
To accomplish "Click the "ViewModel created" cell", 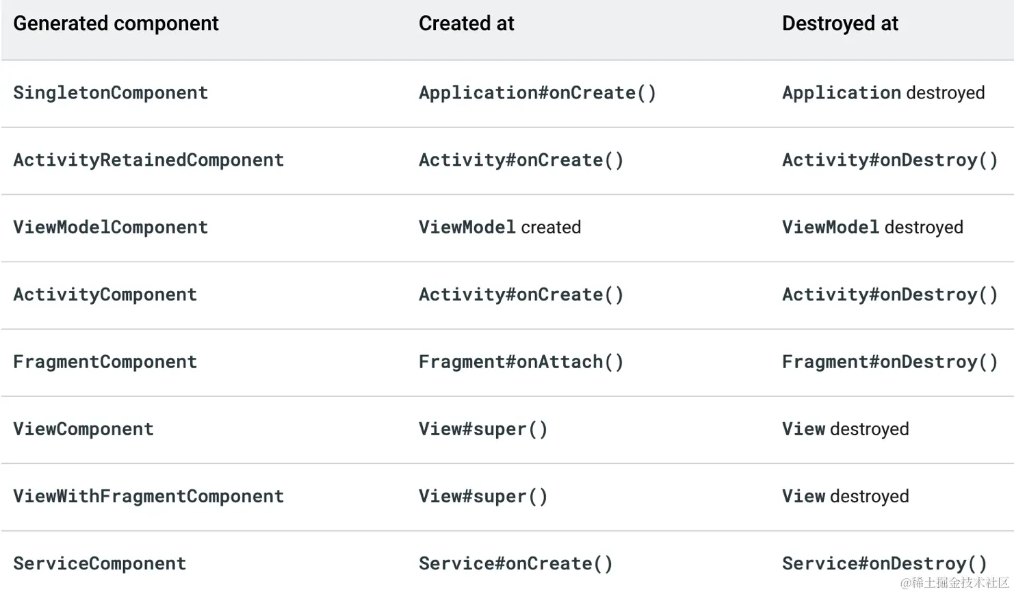I will [499, 227].
